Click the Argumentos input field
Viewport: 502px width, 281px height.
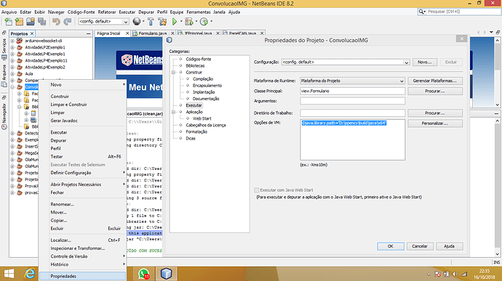pyautogui.click(x=352, y=101)
